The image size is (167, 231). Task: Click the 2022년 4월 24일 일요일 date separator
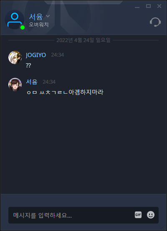pyautogui.click(x=83, y=40)
